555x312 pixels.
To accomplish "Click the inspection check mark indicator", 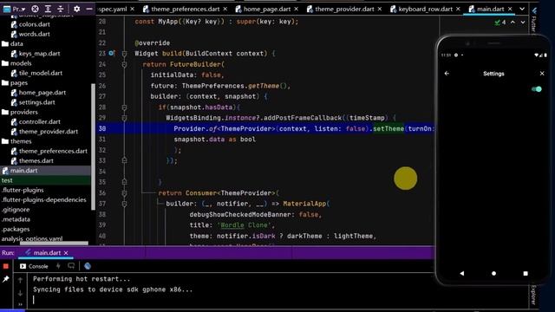I will click(x=500, y=23).
